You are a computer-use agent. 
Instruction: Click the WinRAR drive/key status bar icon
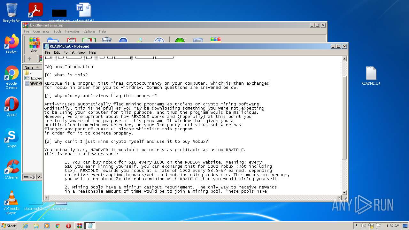[29, 177]
